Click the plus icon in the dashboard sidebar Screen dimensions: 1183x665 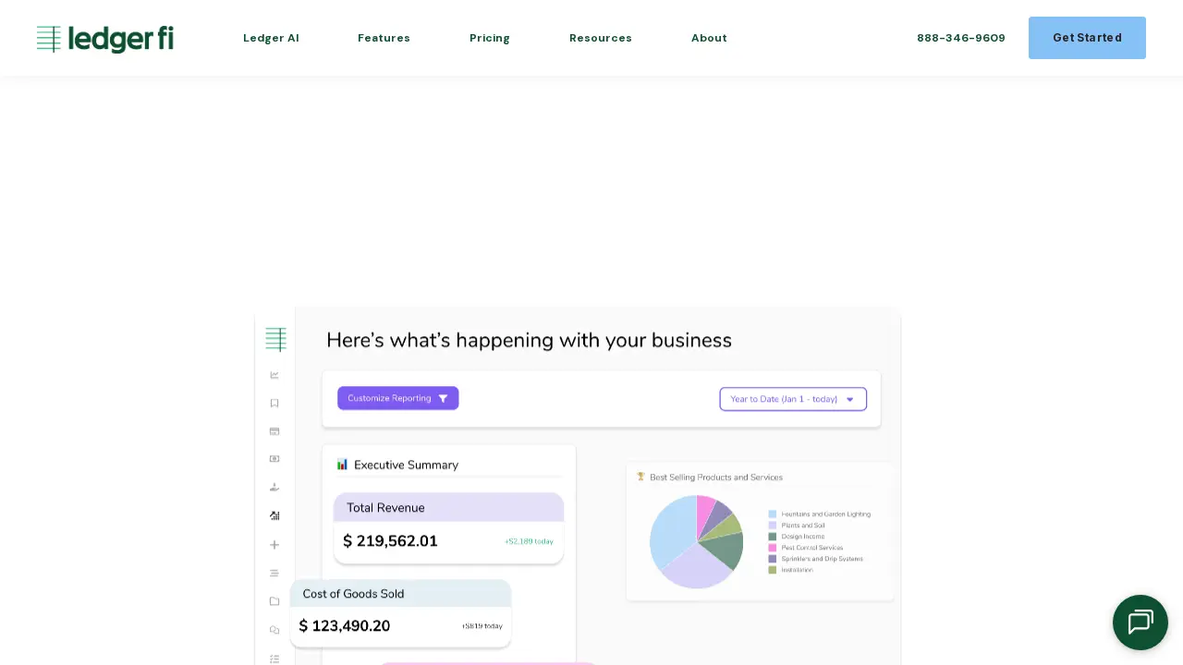pyautogui.click(x=274, y=545)
